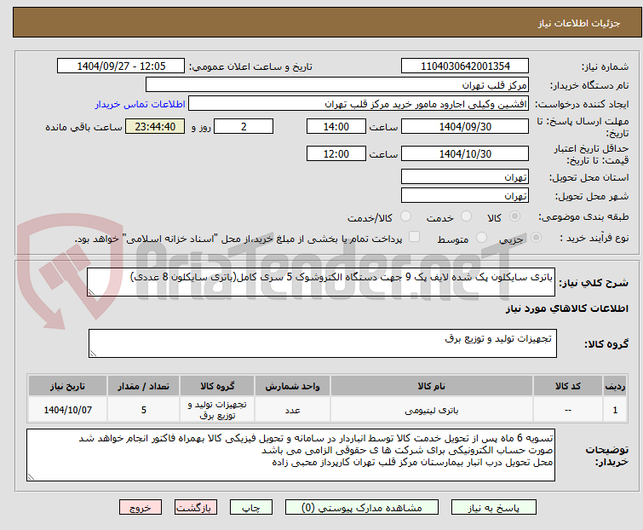Click the کد کالا column header
Viewport: 643px width, 530px height.
[567, 386]
